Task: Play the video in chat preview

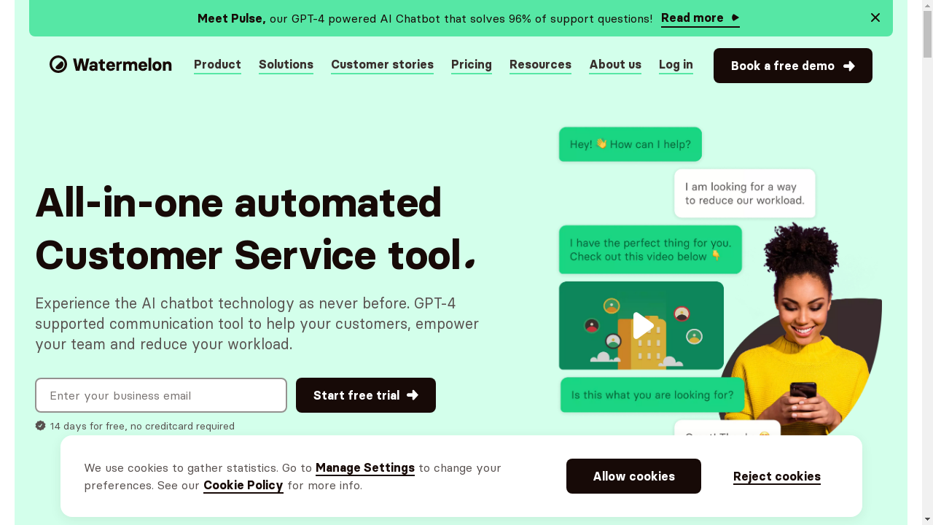Action: [641, 326]
